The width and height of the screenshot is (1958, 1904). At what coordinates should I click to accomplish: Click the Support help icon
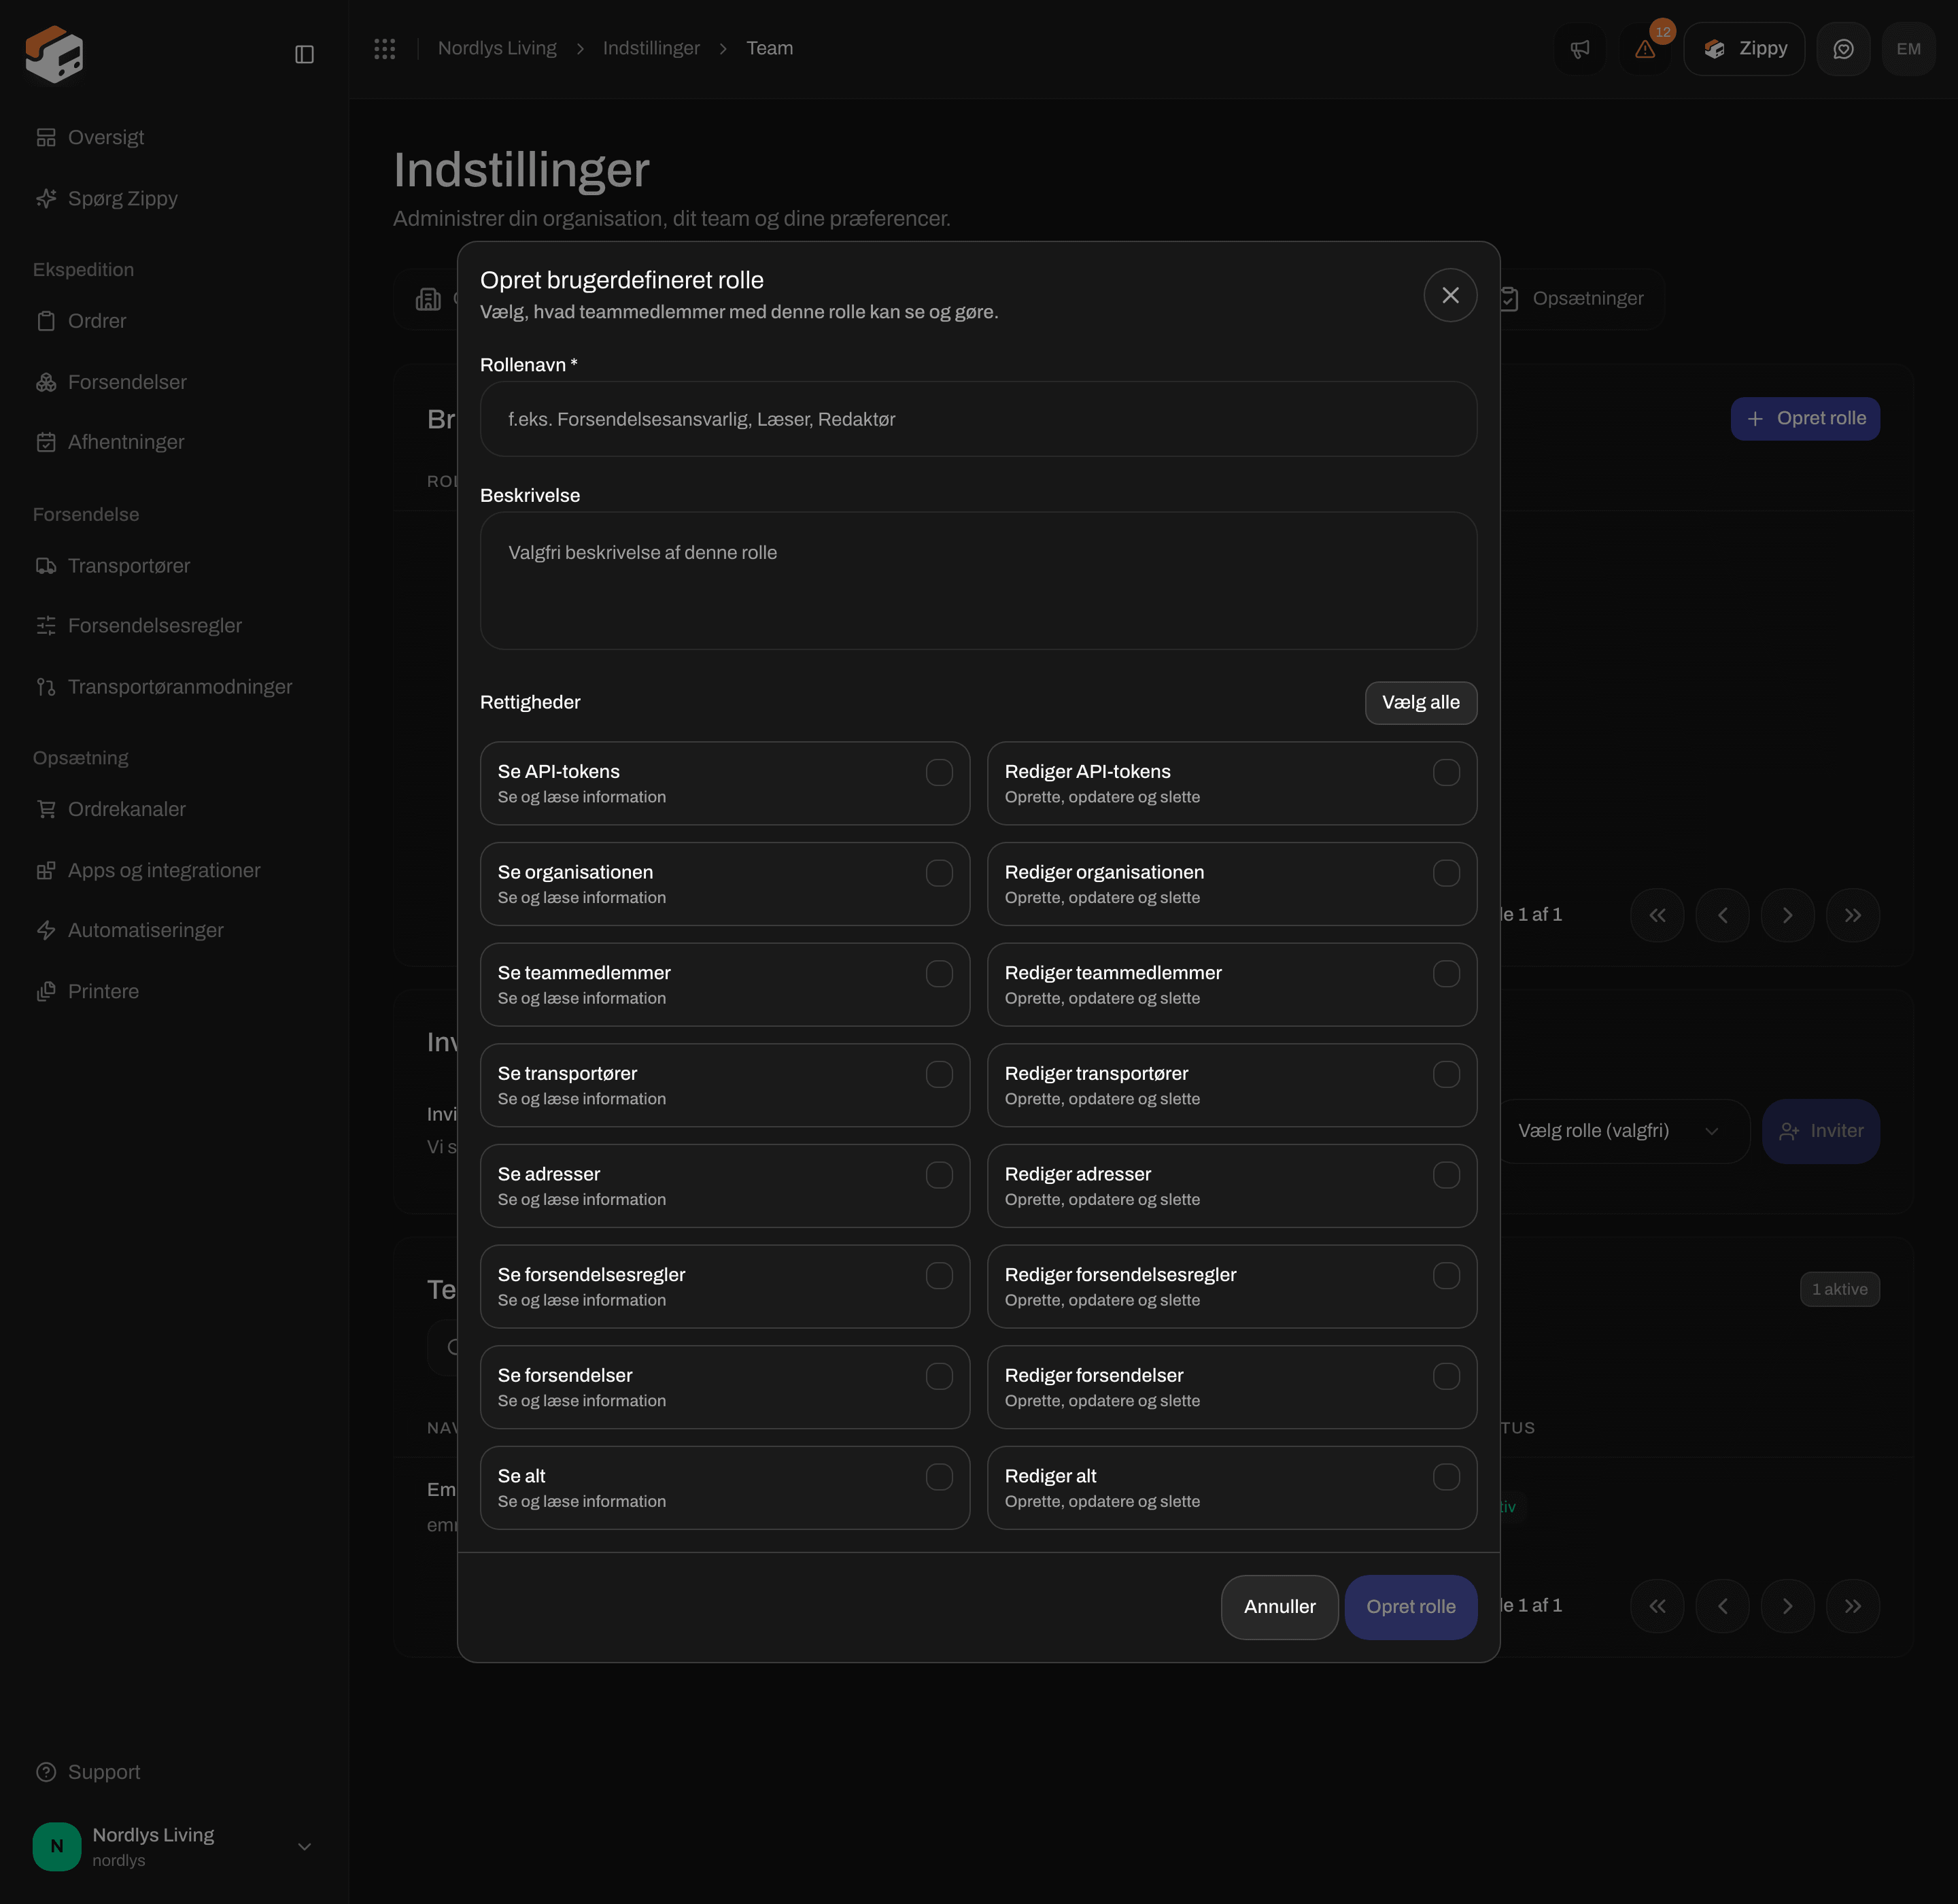click(x=46, y=1772)
